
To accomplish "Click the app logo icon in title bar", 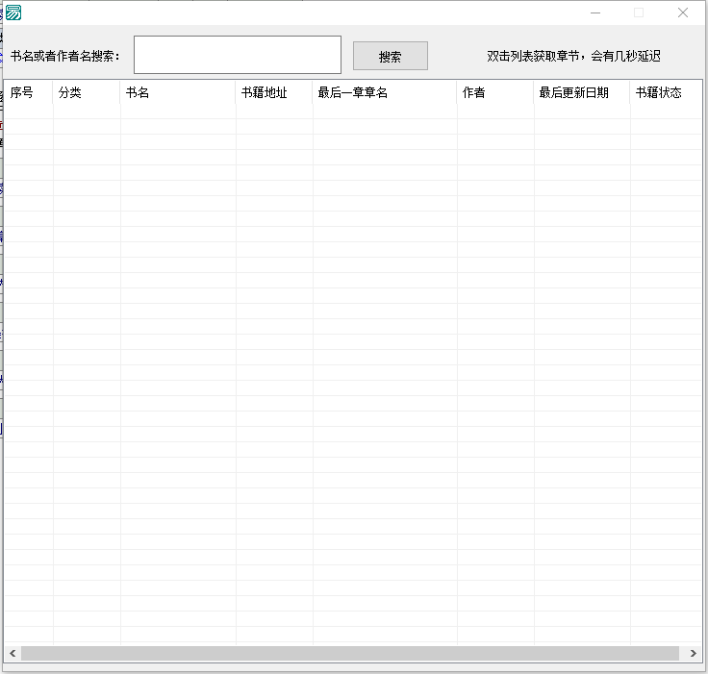I will coord(13,12).
